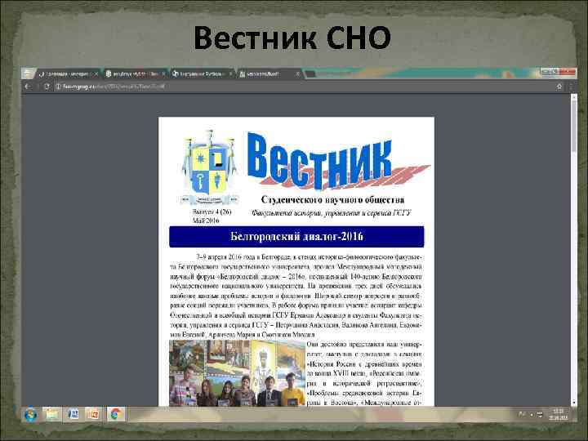This screenshot has width=588, height=441.
Task: Click the "Вестник СНО" slide title
Action: click(x=292, y=38)
